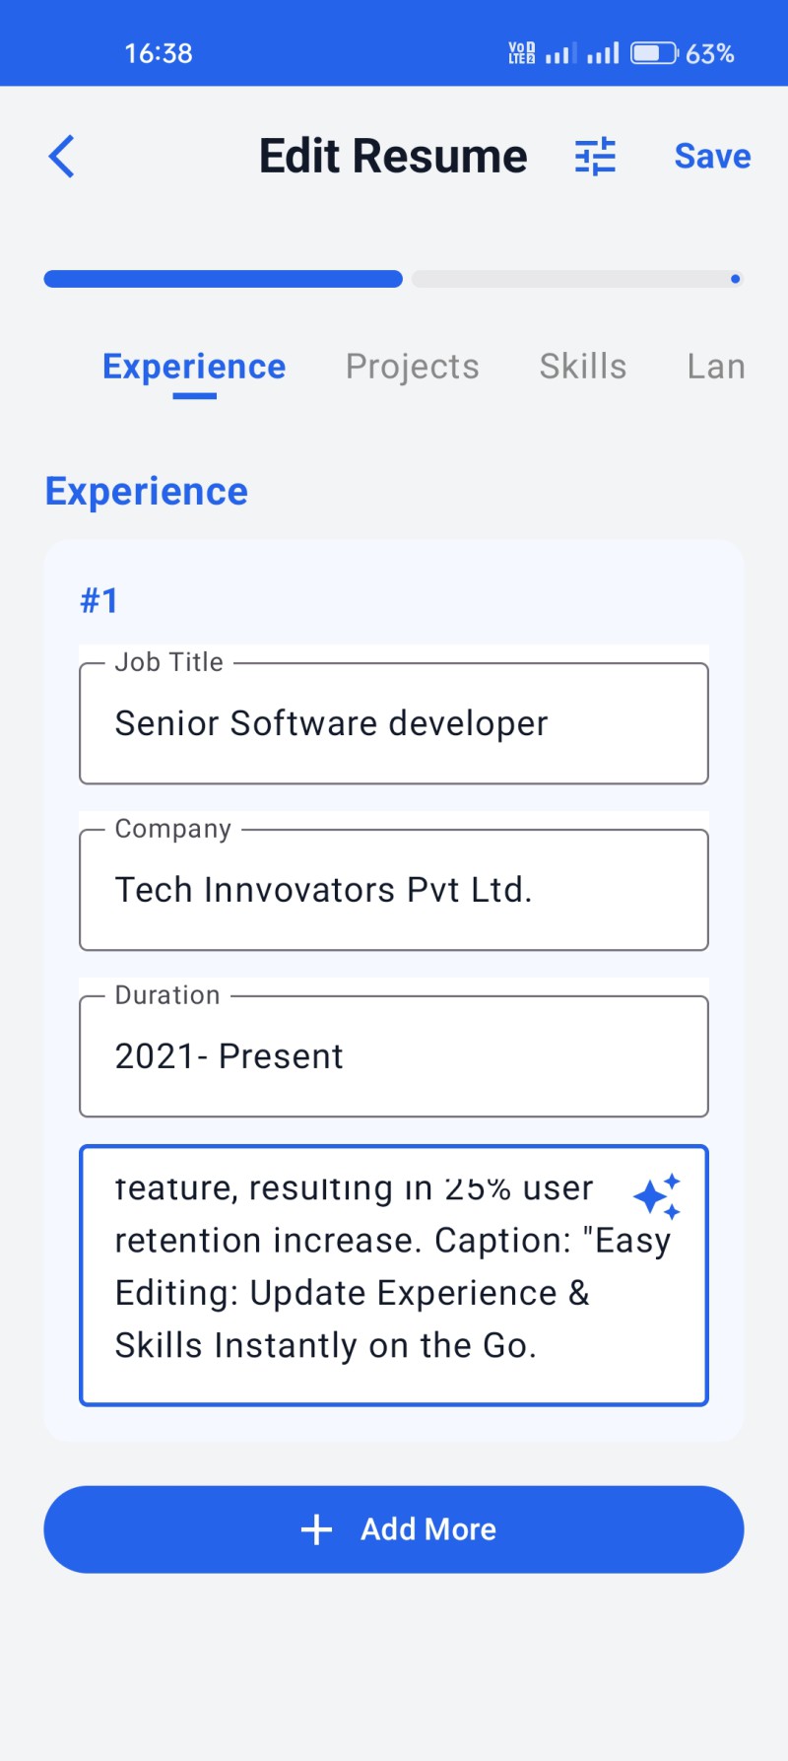Tap the back arrow icon
Screen dimensions: 788x1761
61,157
